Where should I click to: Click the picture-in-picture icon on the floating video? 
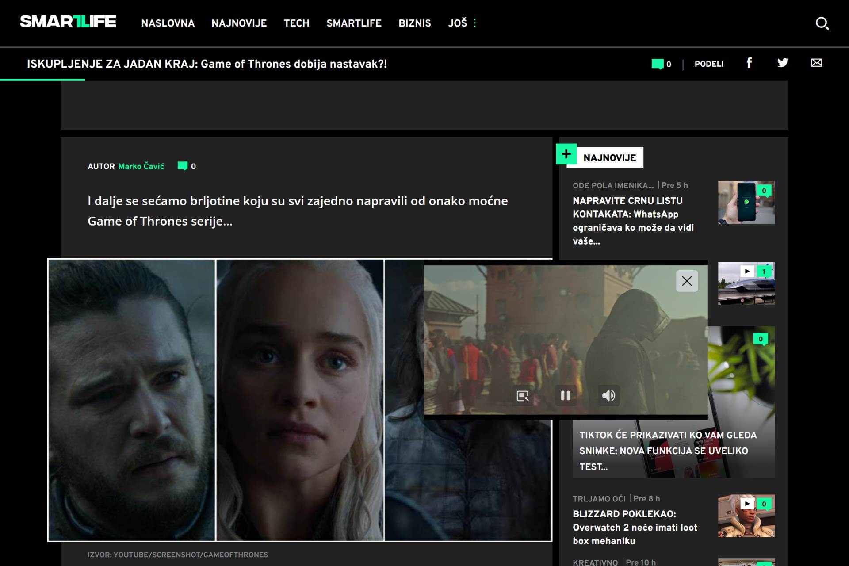click(523, 396)
